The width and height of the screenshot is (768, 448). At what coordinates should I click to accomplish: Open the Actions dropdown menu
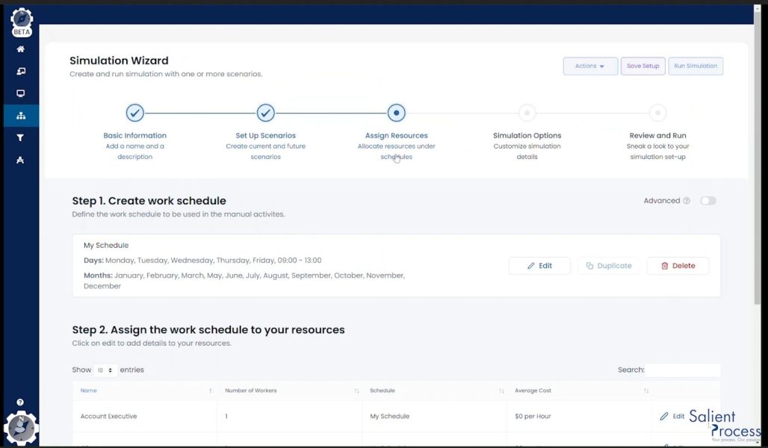tap(590, 66)
